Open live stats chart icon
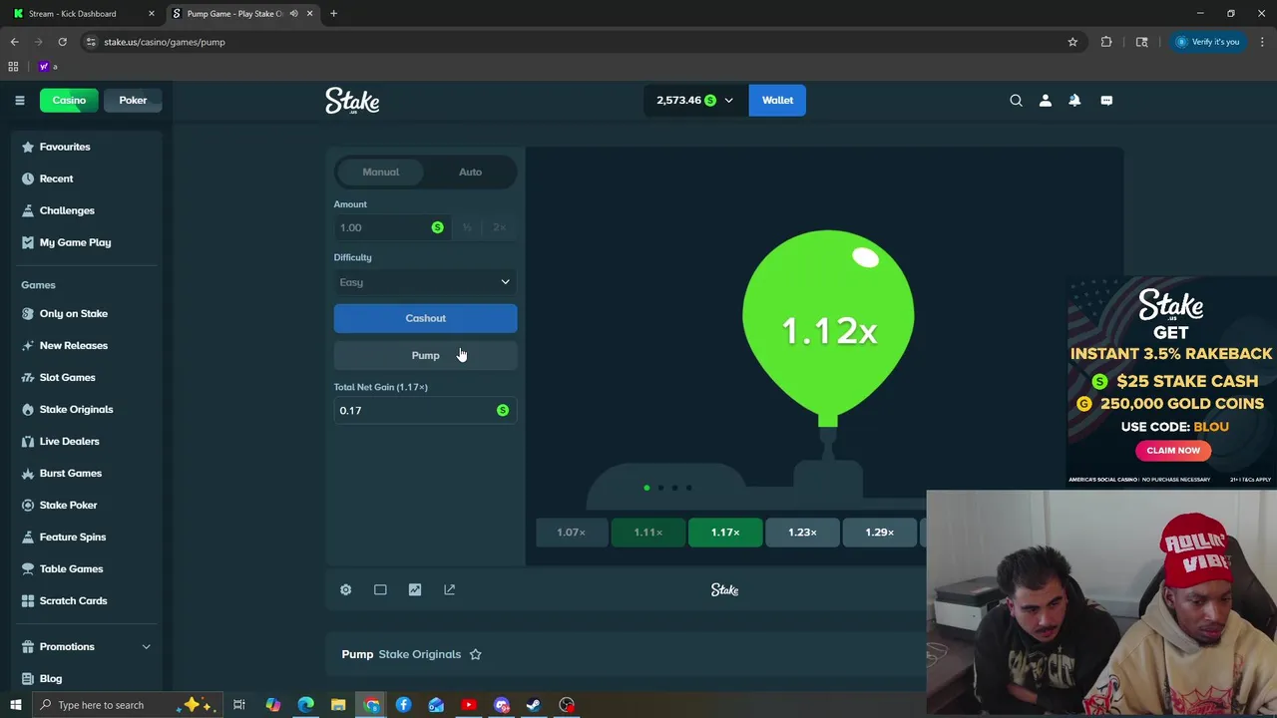Screen dimensions: 1277x718 [x=414, y=589]
